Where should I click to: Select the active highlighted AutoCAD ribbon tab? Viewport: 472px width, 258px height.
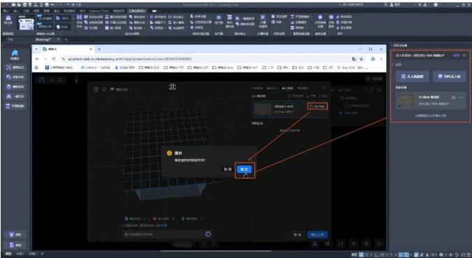(137, 11)
